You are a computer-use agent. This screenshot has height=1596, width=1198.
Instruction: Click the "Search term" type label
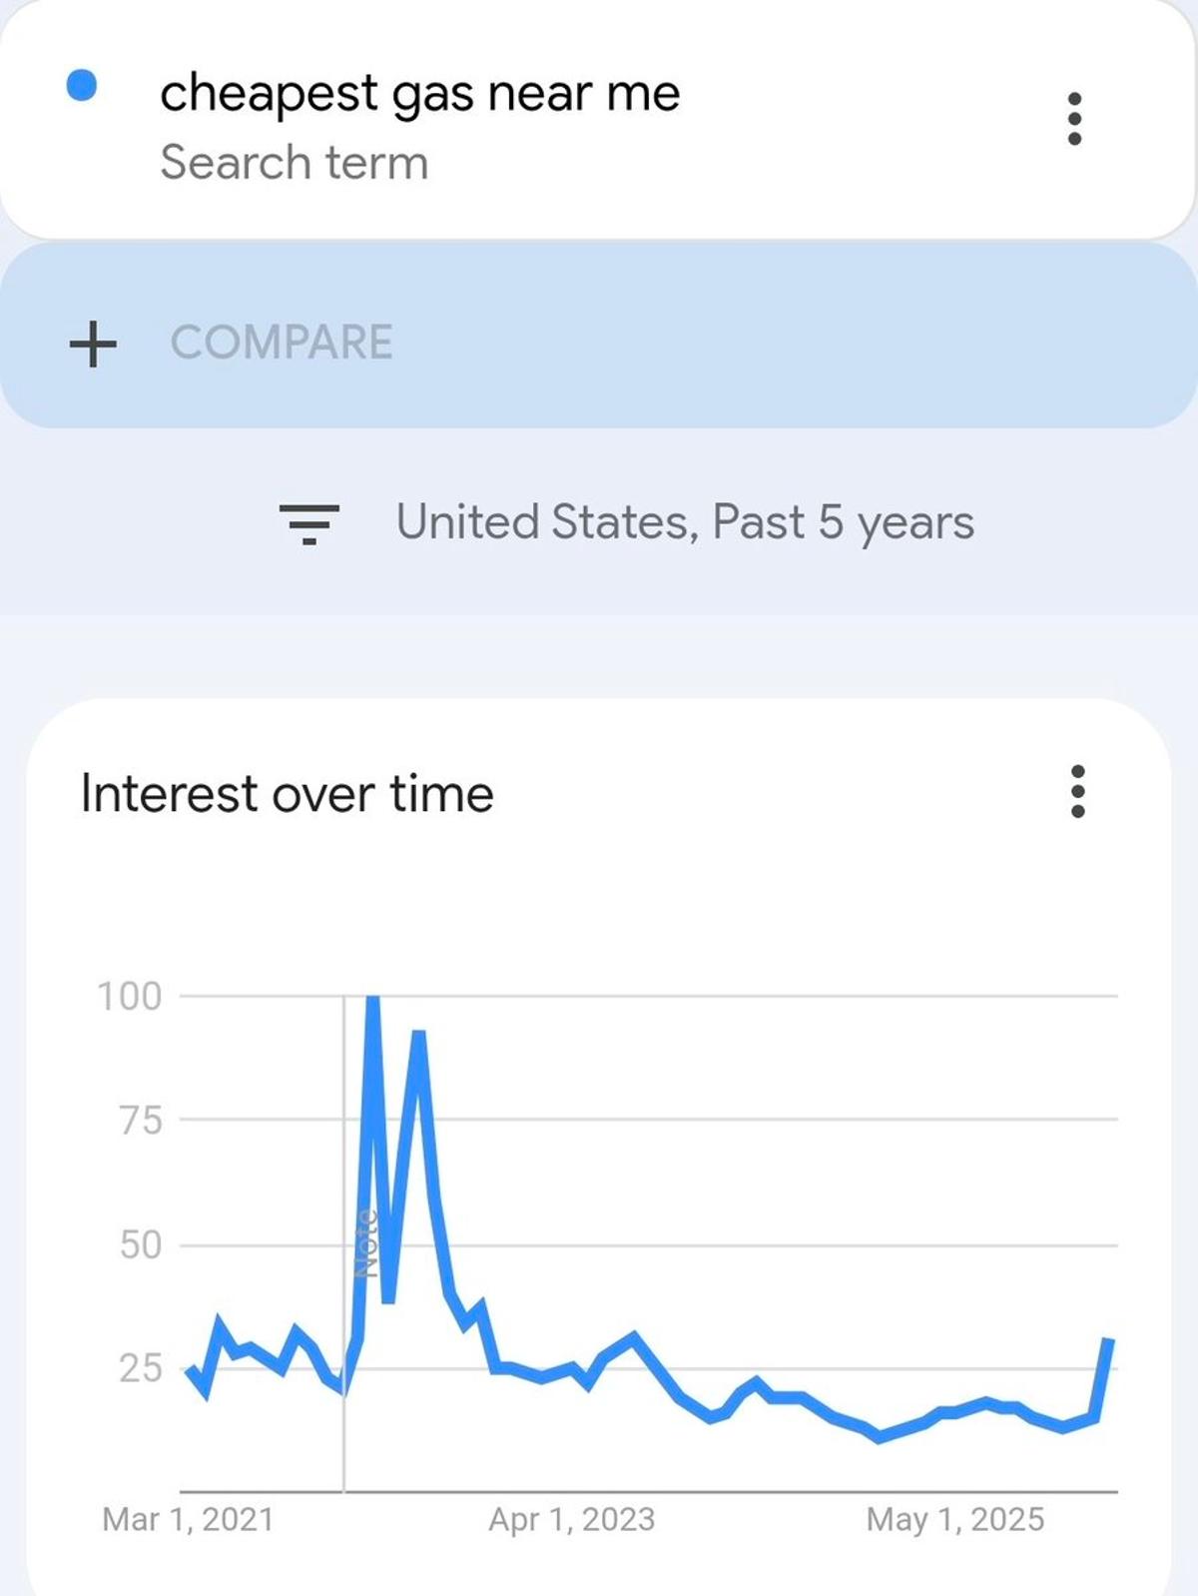click(295, 163)
